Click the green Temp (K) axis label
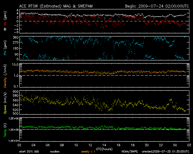The image size is (193, 154). tap(5, 130)
